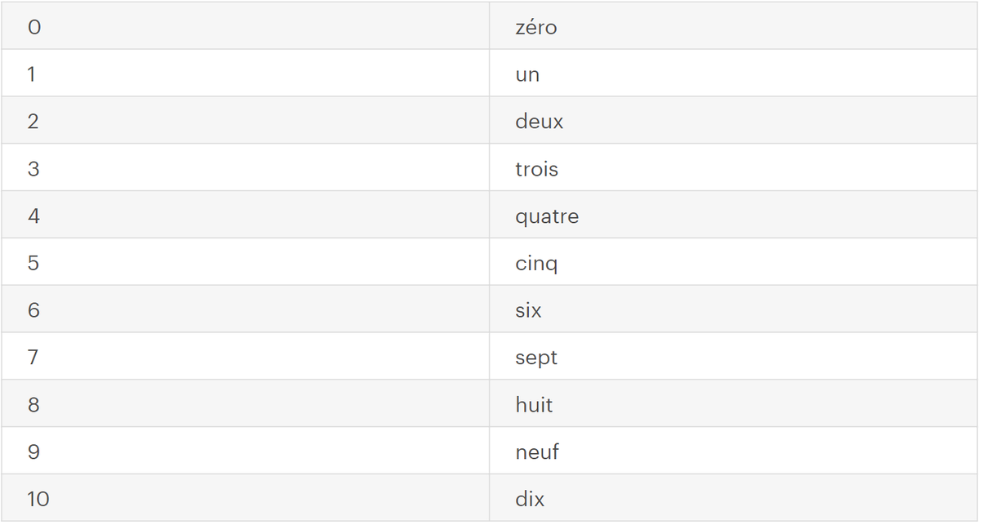Screen dimensions: 981x525
Task: Click on the word cinq
Action: (x=535, y=264)
